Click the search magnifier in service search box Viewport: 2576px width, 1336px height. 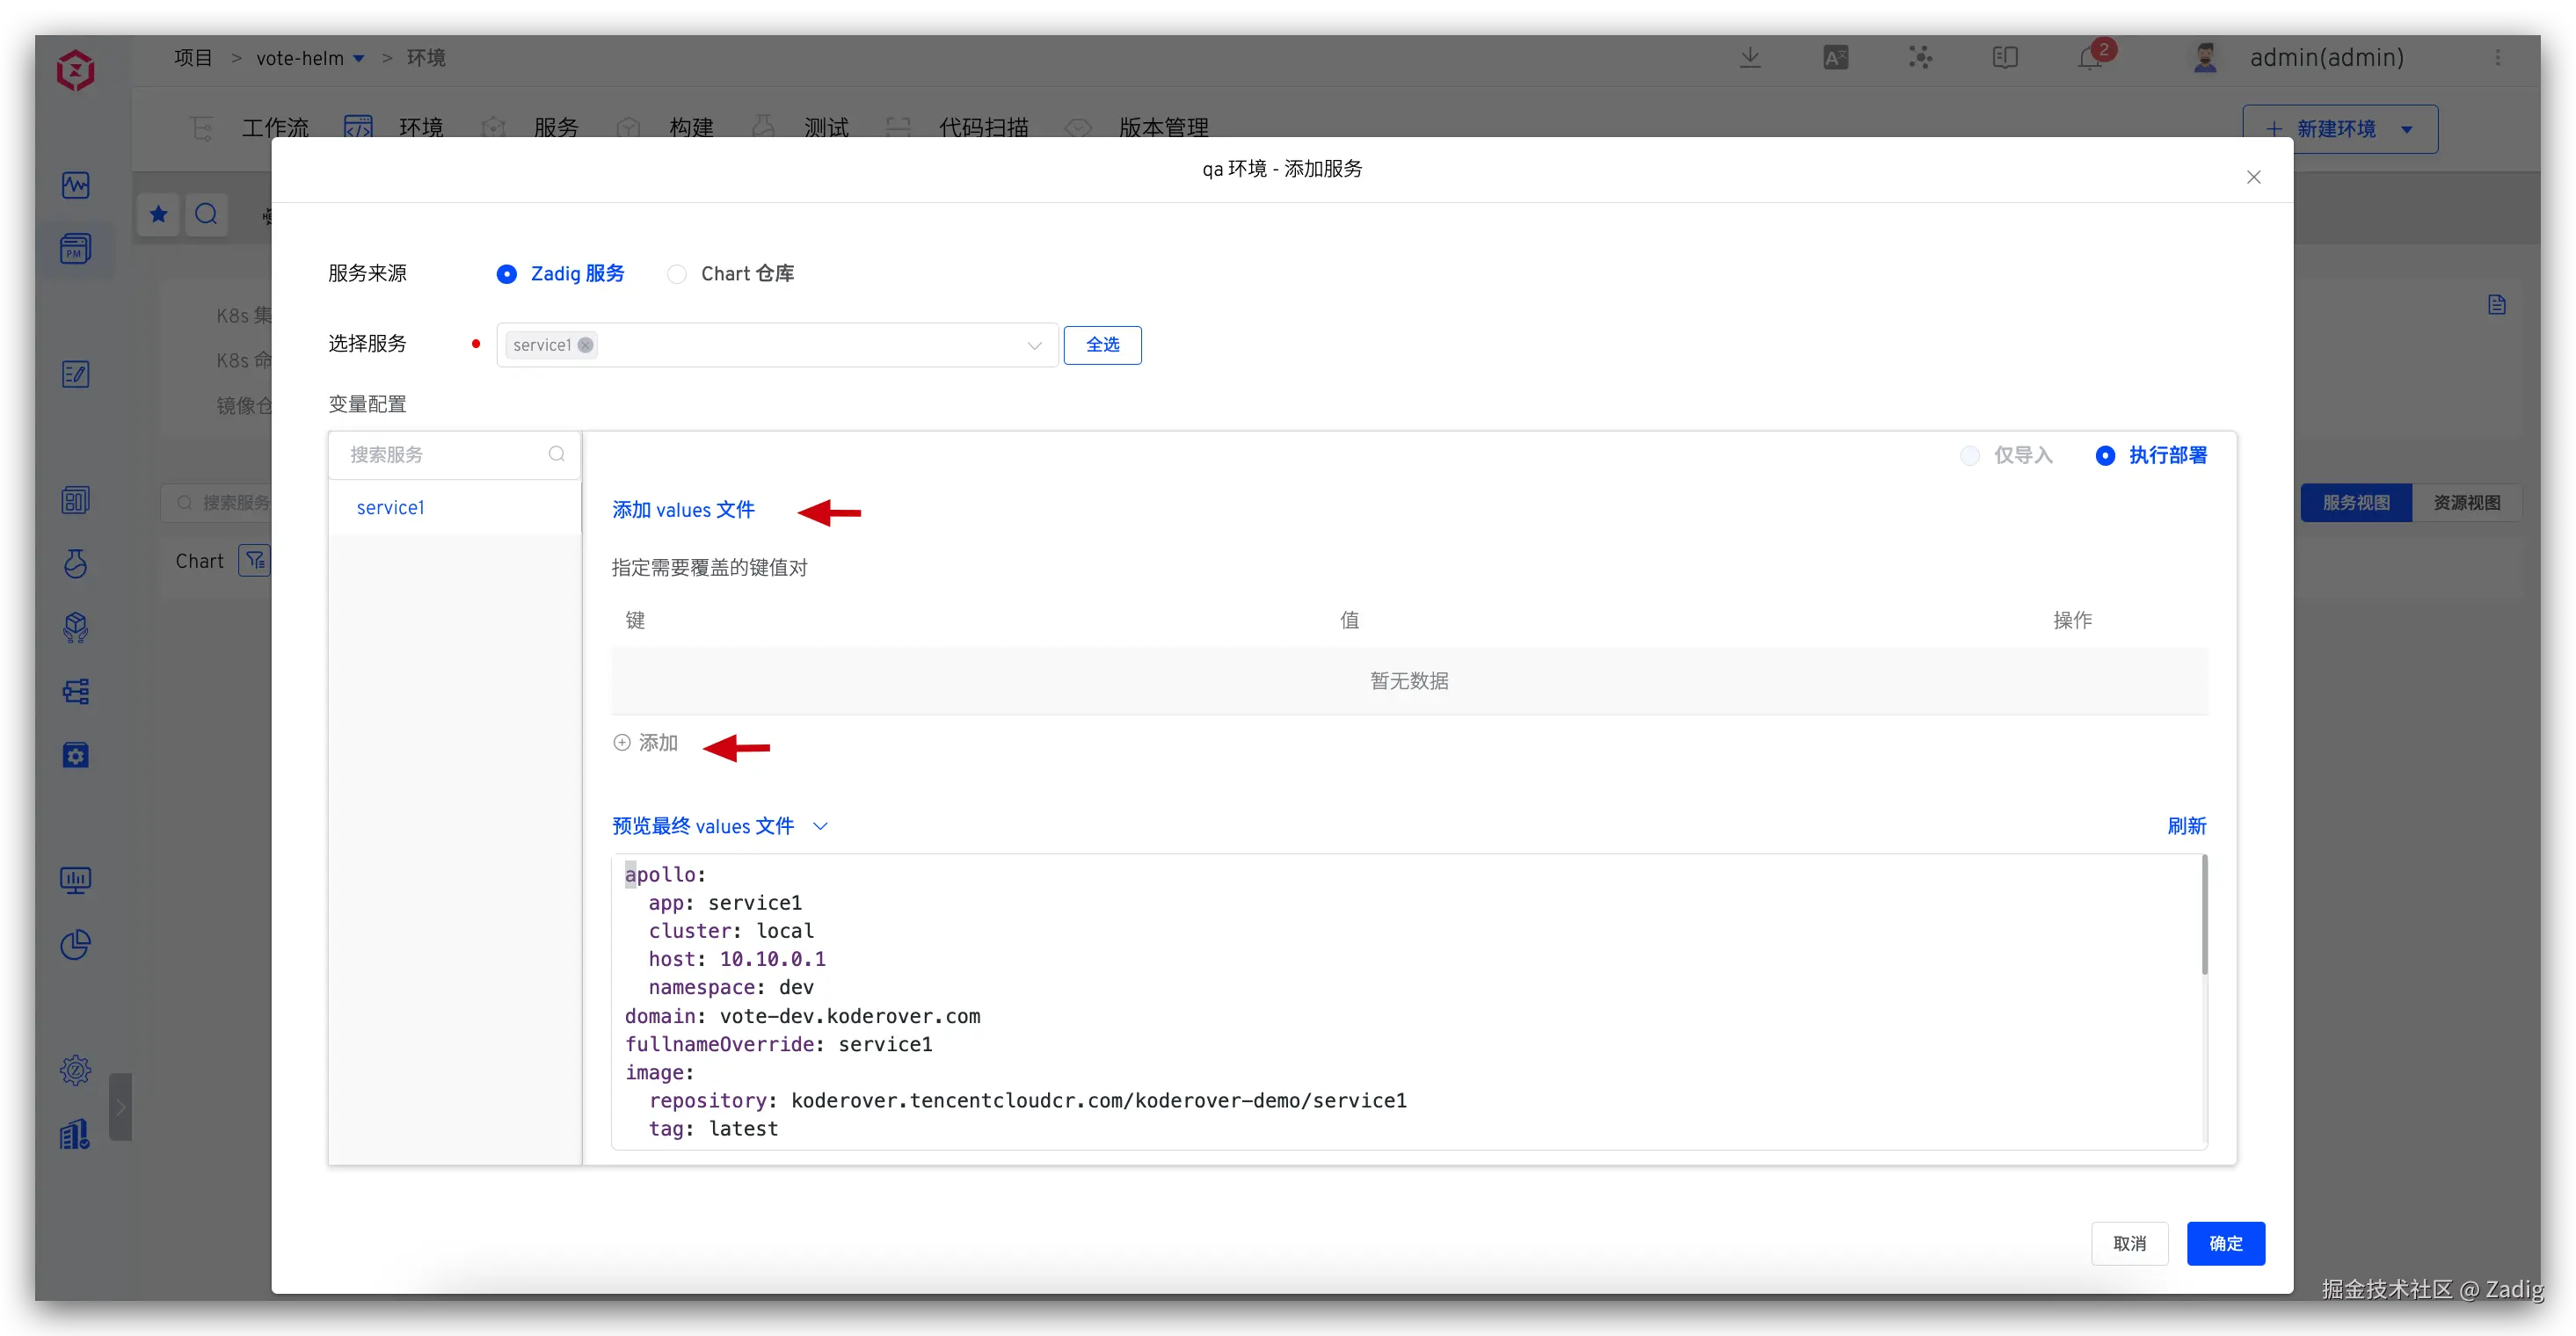557,454
